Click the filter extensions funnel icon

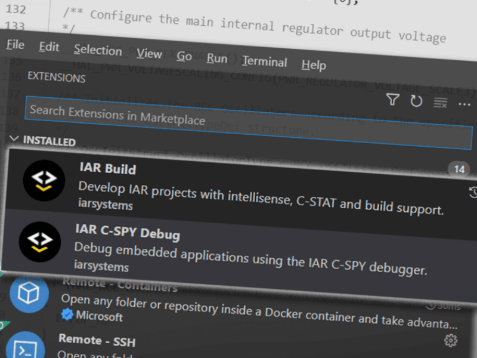(x=392, y=100)
